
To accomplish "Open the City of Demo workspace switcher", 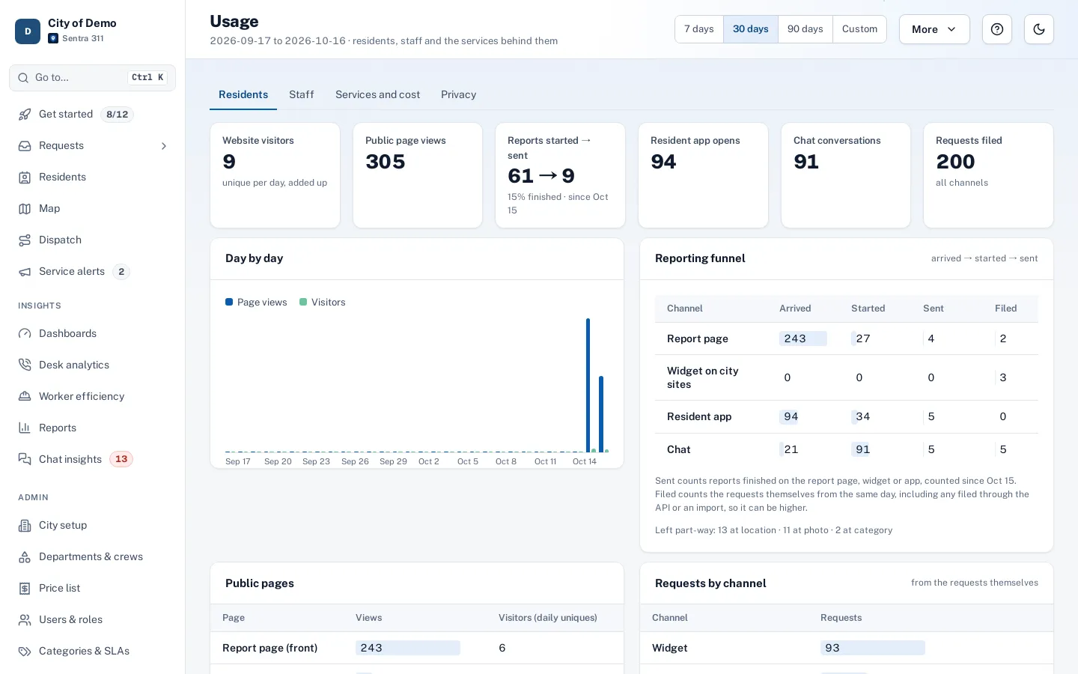I will click(x=93, y=31).
